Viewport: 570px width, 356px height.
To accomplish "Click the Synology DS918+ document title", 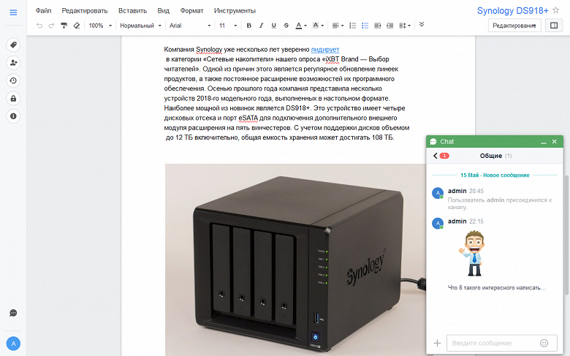I will [512, 10].
